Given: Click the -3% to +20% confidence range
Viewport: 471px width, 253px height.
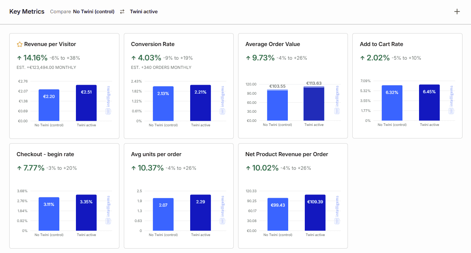Looking at the screenshot, I should point(62,168).
